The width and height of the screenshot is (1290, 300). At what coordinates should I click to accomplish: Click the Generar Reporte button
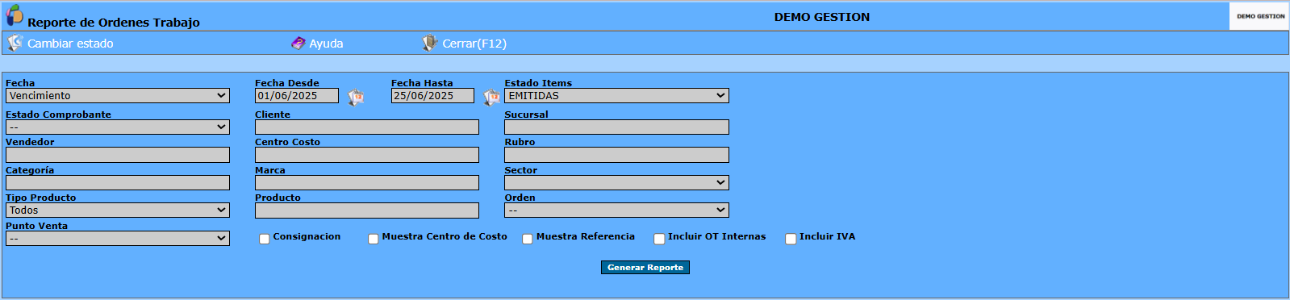(x=645, y=267)
